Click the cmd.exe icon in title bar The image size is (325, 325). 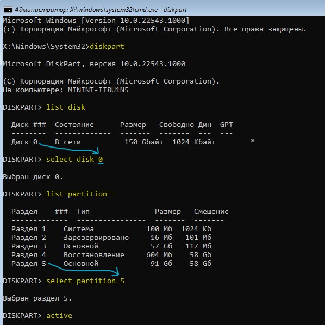tap(8, 10)
